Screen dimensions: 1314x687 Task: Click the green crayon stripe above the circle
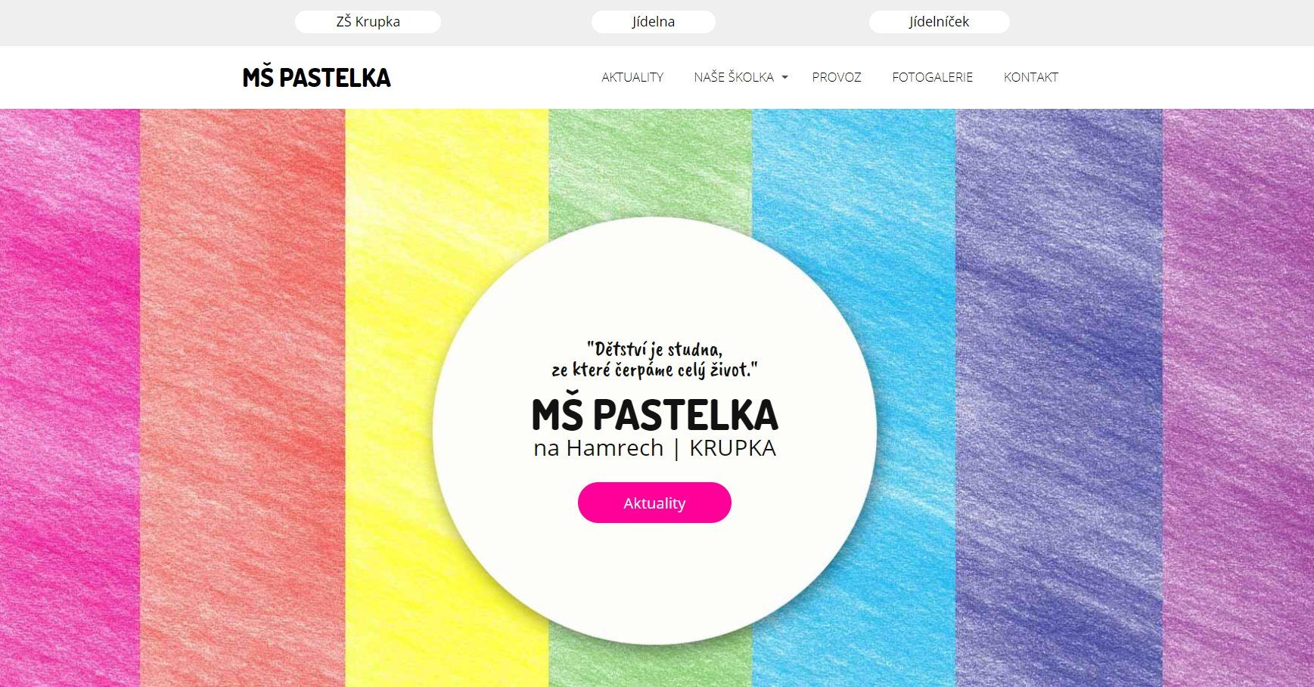(651, 162)
